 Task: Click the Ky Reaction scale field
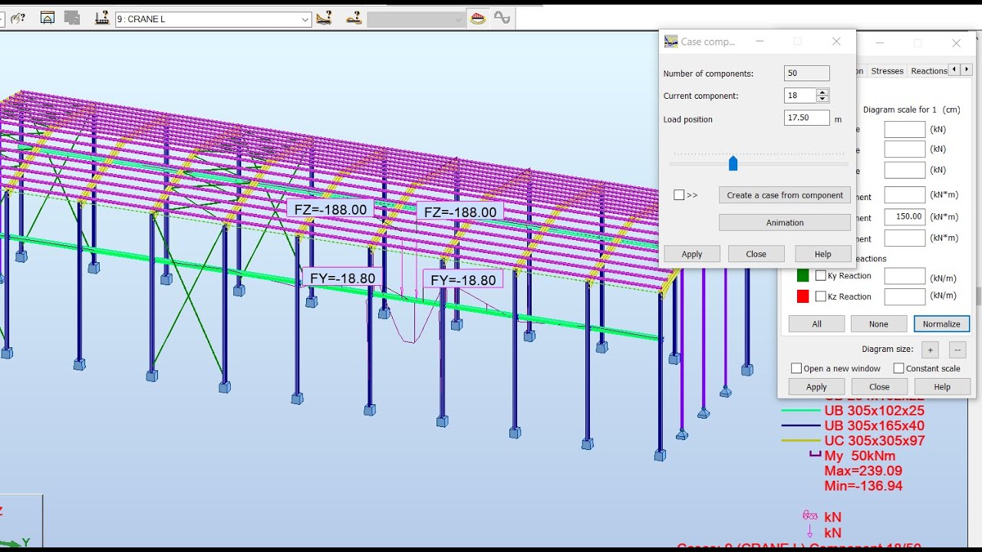tap(905, 276)
